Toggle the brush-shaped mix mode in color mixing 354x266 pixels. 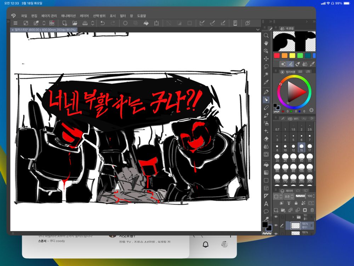click(x=291, y=64)
